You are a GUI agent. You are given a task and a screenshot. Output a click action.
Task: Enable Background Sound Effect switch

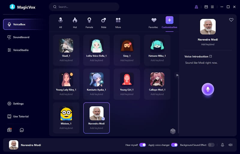pyautogui.click(x=211, y=145)
